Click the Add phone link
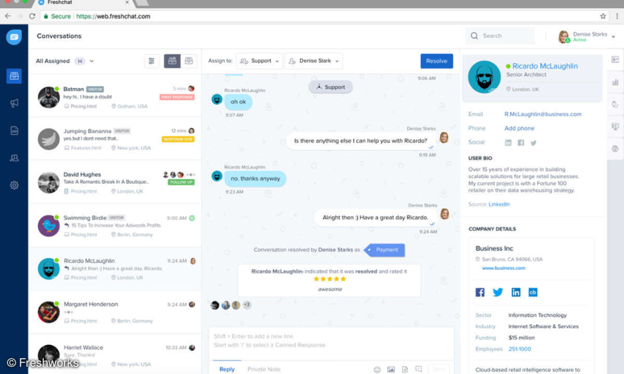624x374 pixels. (x=519, y=128)
